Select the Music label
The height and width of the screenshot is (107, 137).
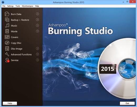click(14, 26)
